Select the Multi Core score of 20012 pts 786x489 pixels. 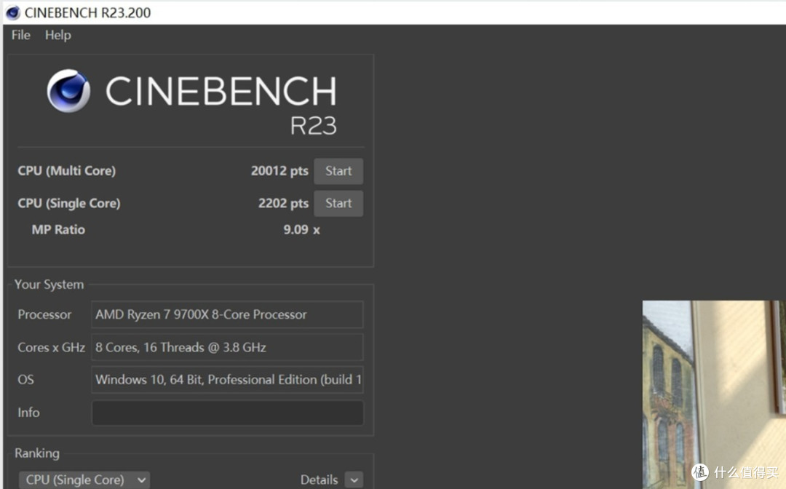pyautogui.click(x=279, y=170)
